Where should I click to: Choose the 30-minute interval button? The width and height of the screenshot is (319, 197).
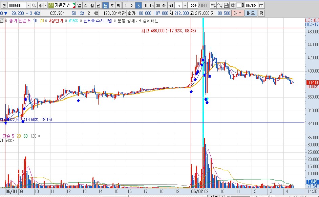(x=158, y=5)
